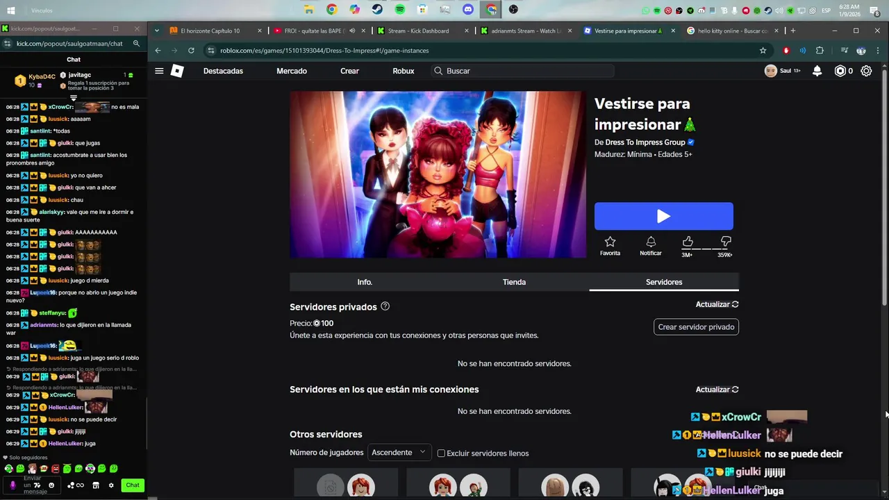The image size is (889, 500).
Task: Click the Roblox logo home icon
Action: (177, 71)
